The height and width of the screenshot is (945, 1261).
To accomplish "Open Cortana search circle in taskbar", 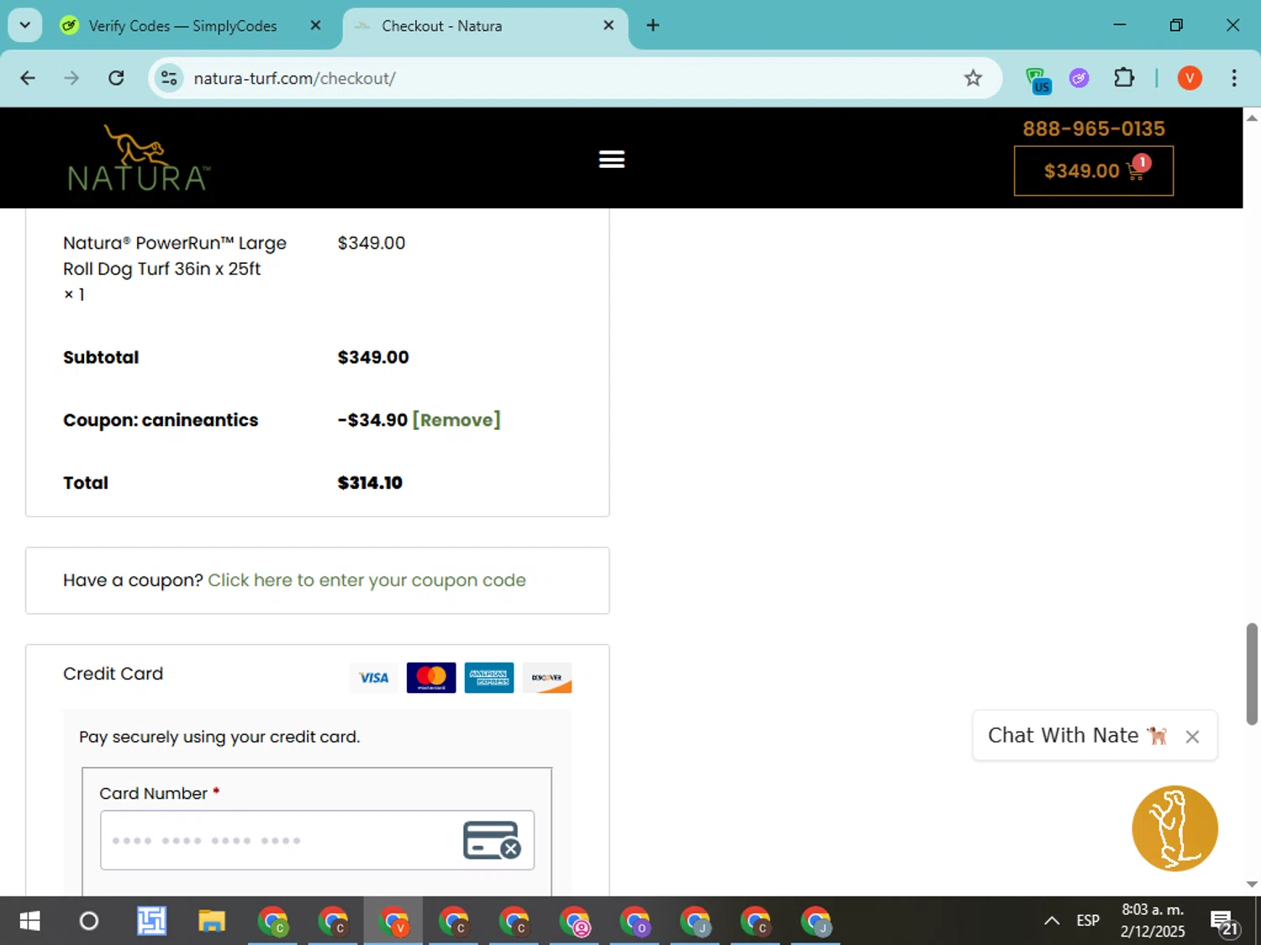I will point(89,921).
